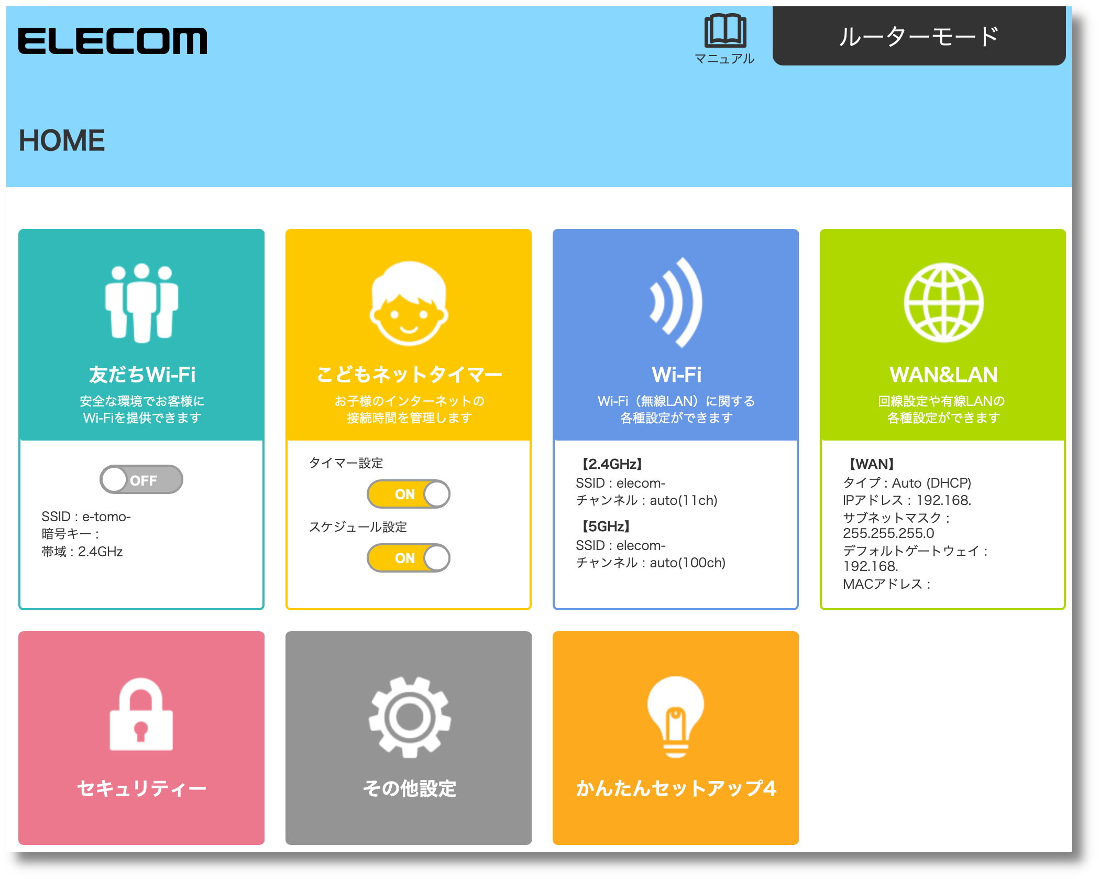Open the WAN&LAN title link
The image size is (1099, 879).
pos(943,375)
